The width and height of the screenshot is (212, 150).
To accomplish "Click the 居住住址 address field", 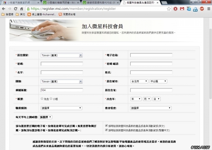I will [151, 90].
